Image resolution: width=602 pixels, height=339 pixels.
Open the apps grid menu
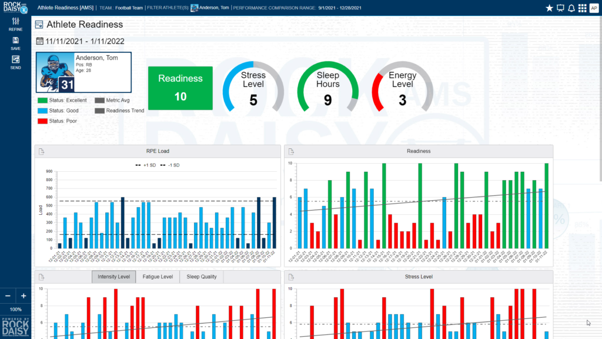point(583,8)
